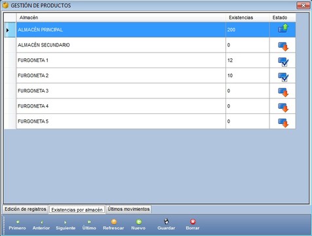312x236 pixels.
Task: Switch to the Edición de registros tab
Action: click(x=26, y=209)
